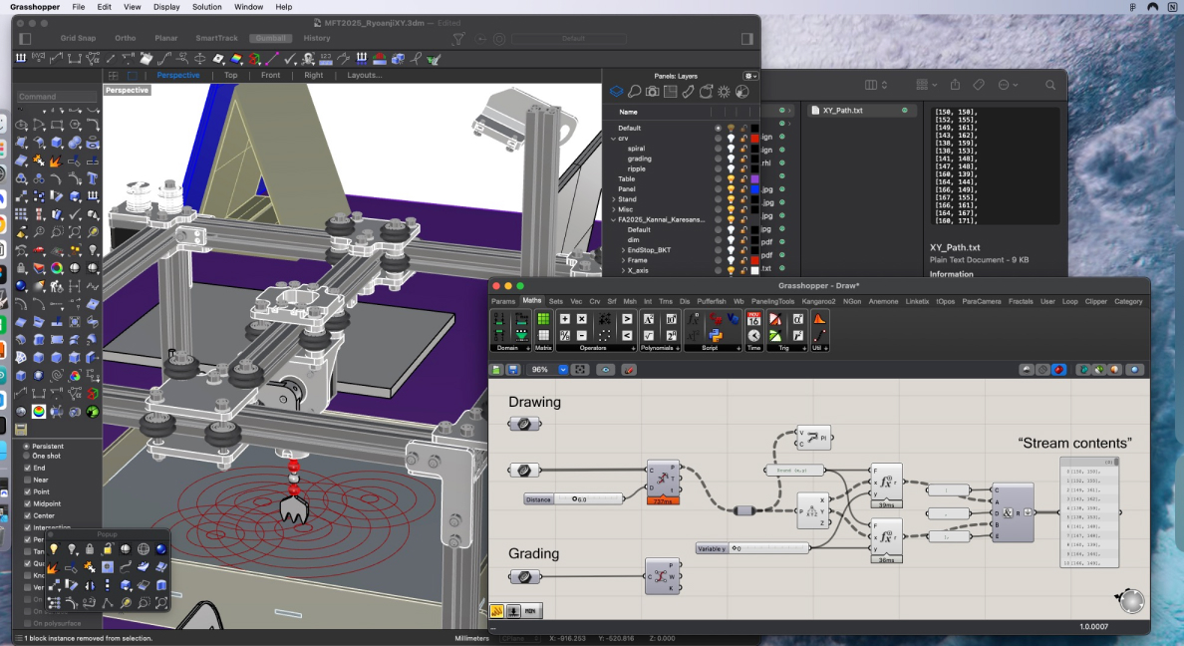This screenshot has height=646, width=1184.
Task: Toggle the Gumball button
Action: pos(270,39)
